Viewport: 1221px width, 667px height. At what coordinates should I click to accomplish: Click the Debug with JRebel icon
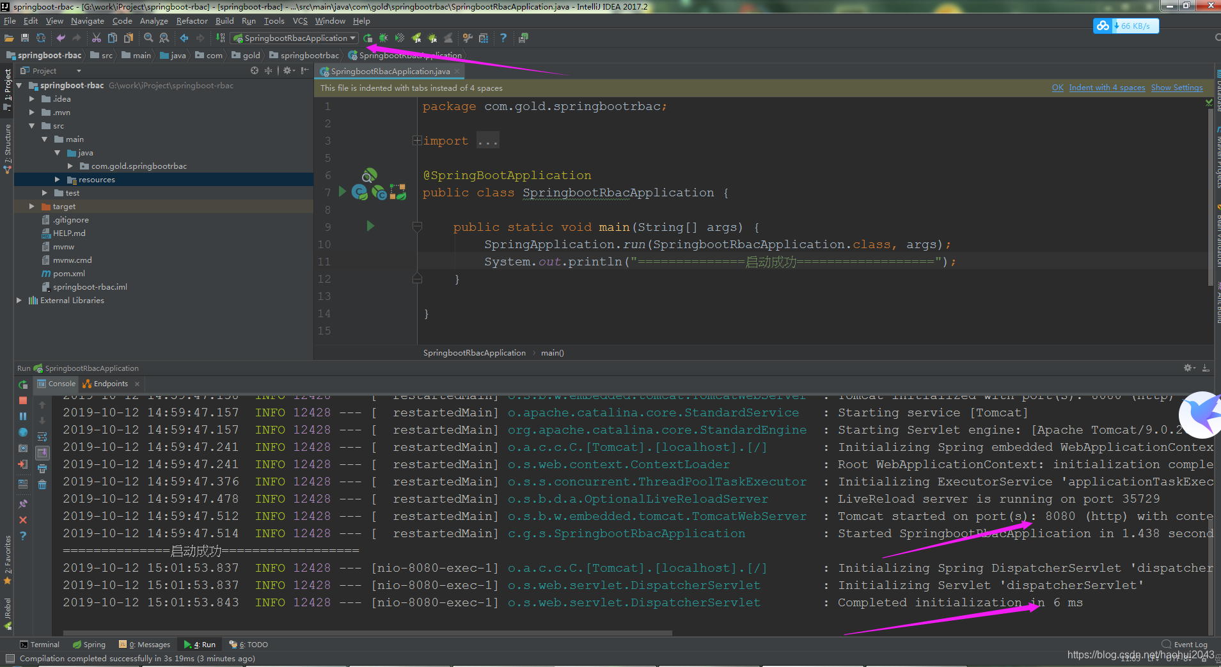432,38
